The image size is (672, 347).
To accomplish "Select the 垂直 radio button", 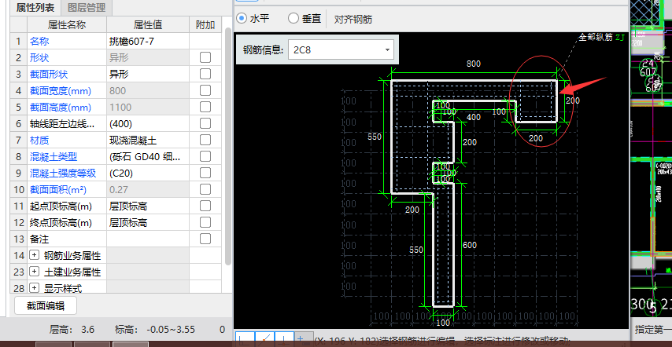I will (x=294, y=18).
